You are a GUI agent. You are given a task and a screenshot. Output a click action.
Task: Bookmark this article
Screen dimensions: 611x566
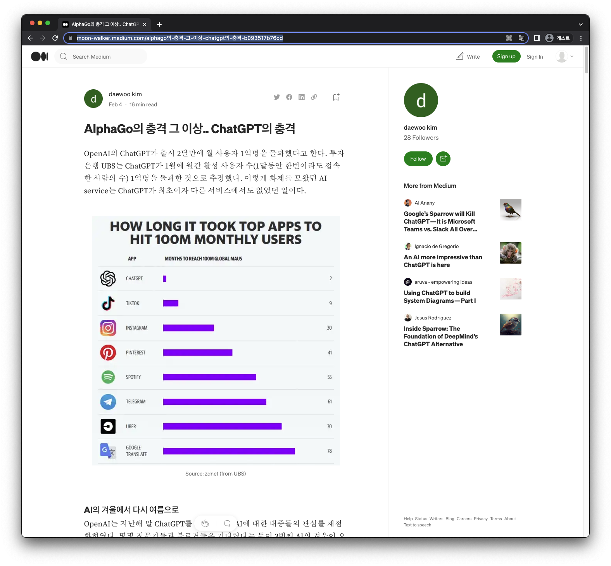[x=336, y=97]
